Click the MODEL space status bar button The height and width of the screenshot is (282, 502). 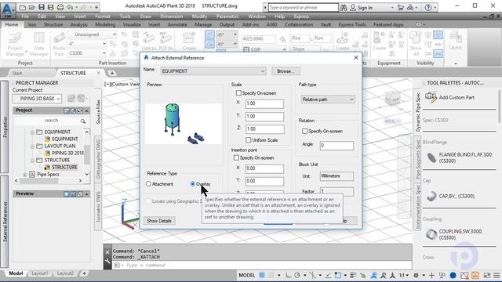coord(246,275)
